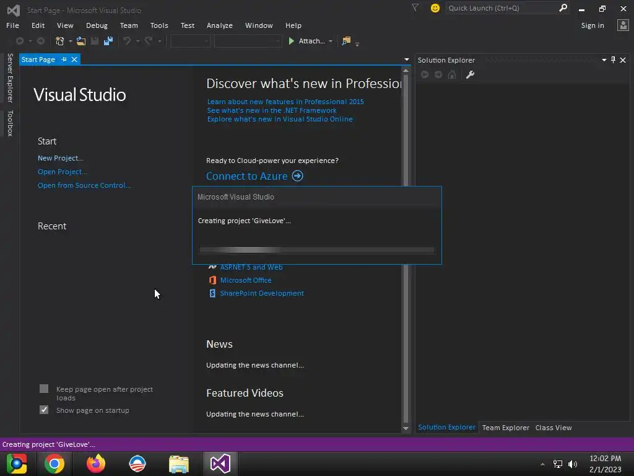Show hidden system tray icons
The height and width of the screenshot is (476, 634).
(x=542, y=464)
